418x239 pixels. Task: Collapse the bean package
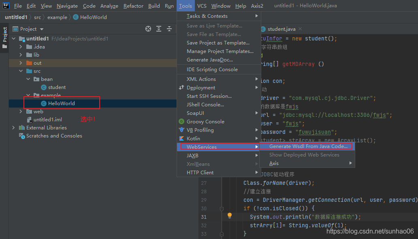(x=28, y=79)
